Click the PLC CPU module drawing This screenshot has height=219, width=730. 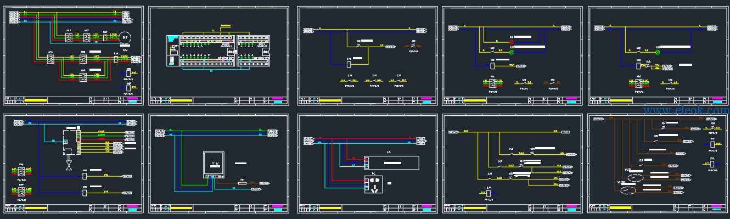(201, 50)
